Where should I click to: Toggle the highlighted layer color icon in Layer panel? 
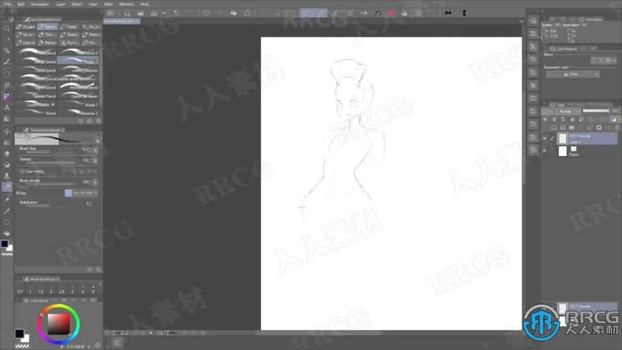(x=613, y=119)
